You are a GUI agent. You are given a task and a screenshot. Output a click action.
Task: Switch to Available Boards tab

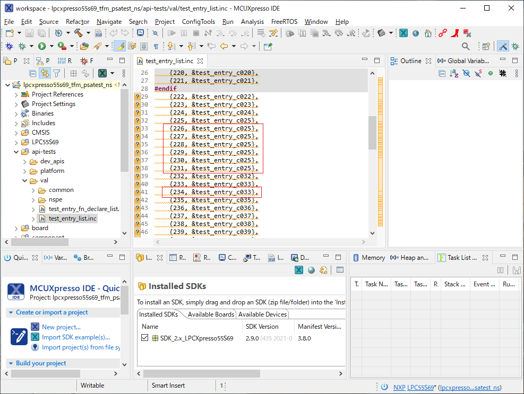tap(211, 314)
